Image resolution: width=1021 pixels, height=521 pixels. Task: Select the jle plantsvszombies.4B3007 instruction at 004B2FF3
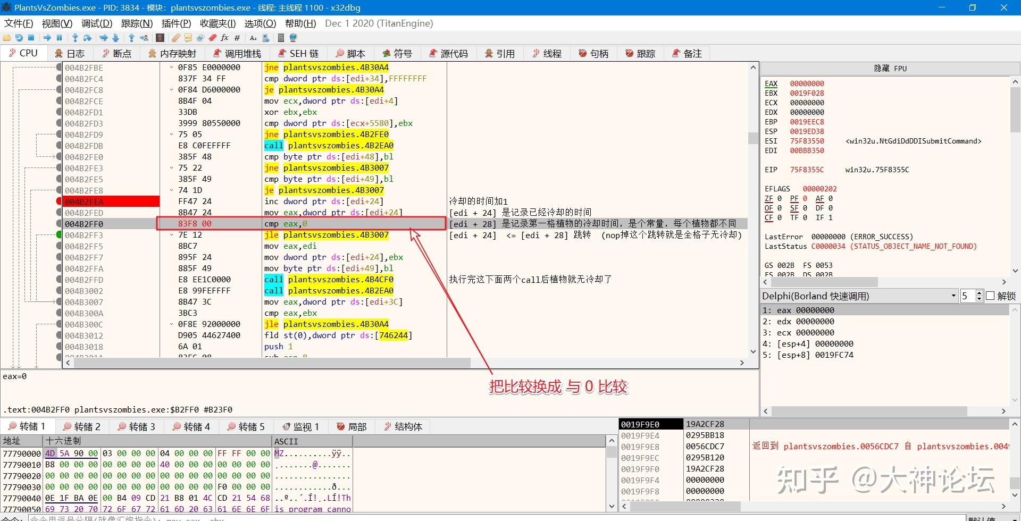pos(327,235)
